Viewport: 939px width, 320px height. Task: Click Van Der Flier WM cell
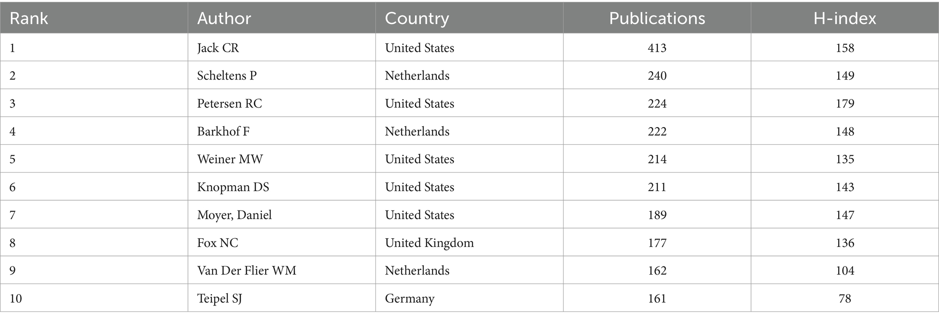click(247, 271)
